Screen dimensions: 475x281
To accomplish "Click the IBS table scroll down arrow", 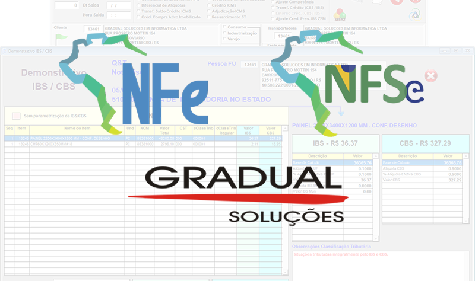I will (376, 238).
